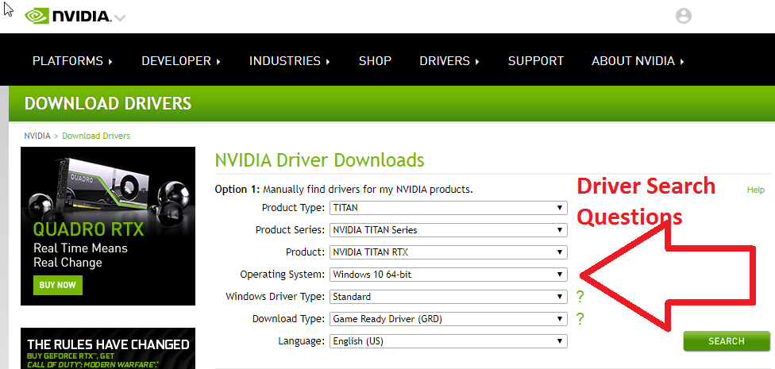Expand the Product dropdown showing TITAN RTX

(448, 252)
